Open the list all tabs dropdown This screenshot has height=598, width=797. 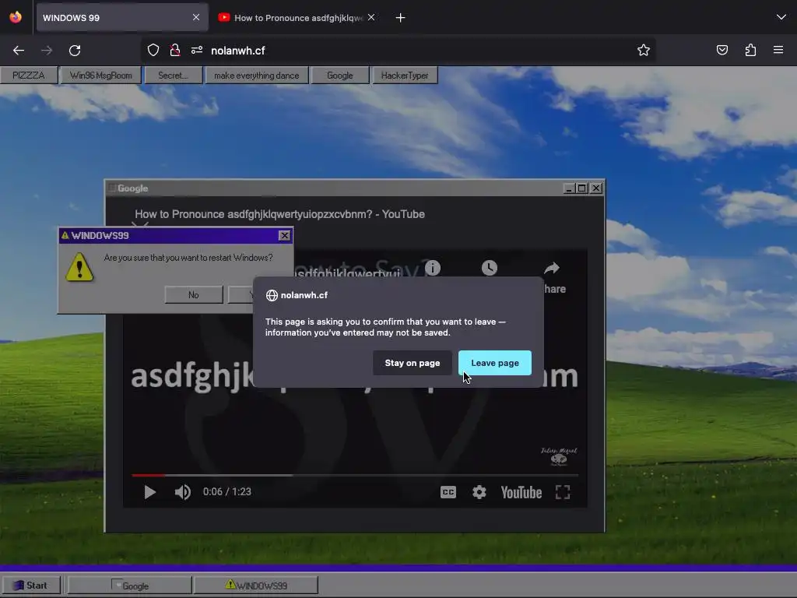click(x=781, y=17)
